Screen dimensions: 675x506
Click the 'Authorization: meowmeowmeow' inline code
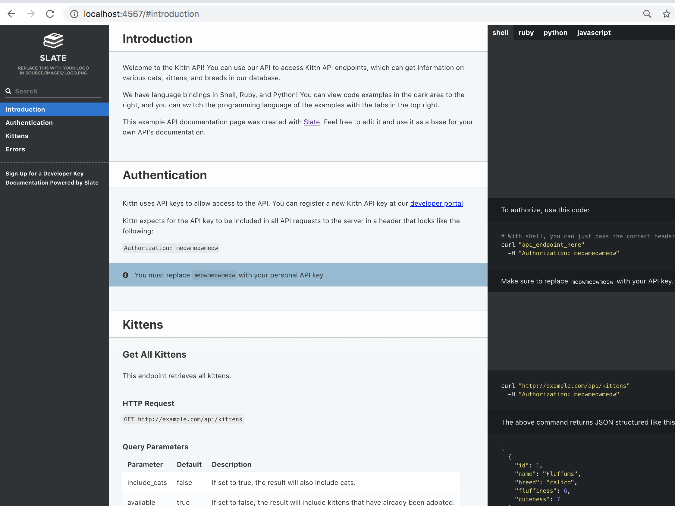[x=171, y=248]
